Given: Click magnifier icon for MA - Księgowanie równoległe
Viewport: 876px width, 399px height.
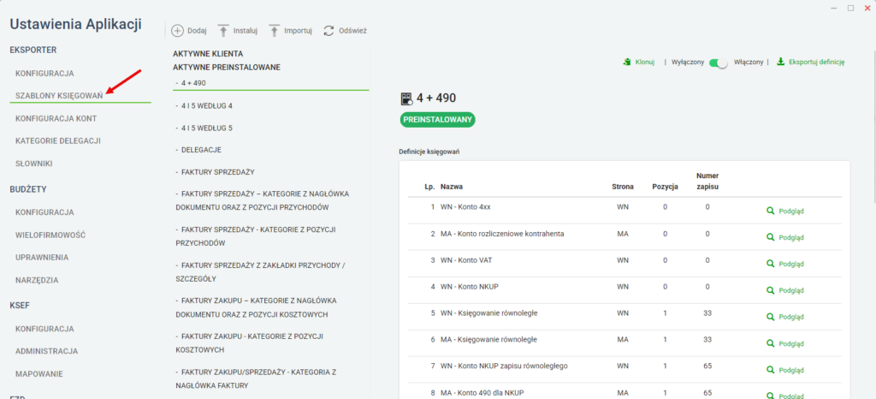Looking at the screenshot, I should [771, 343].
